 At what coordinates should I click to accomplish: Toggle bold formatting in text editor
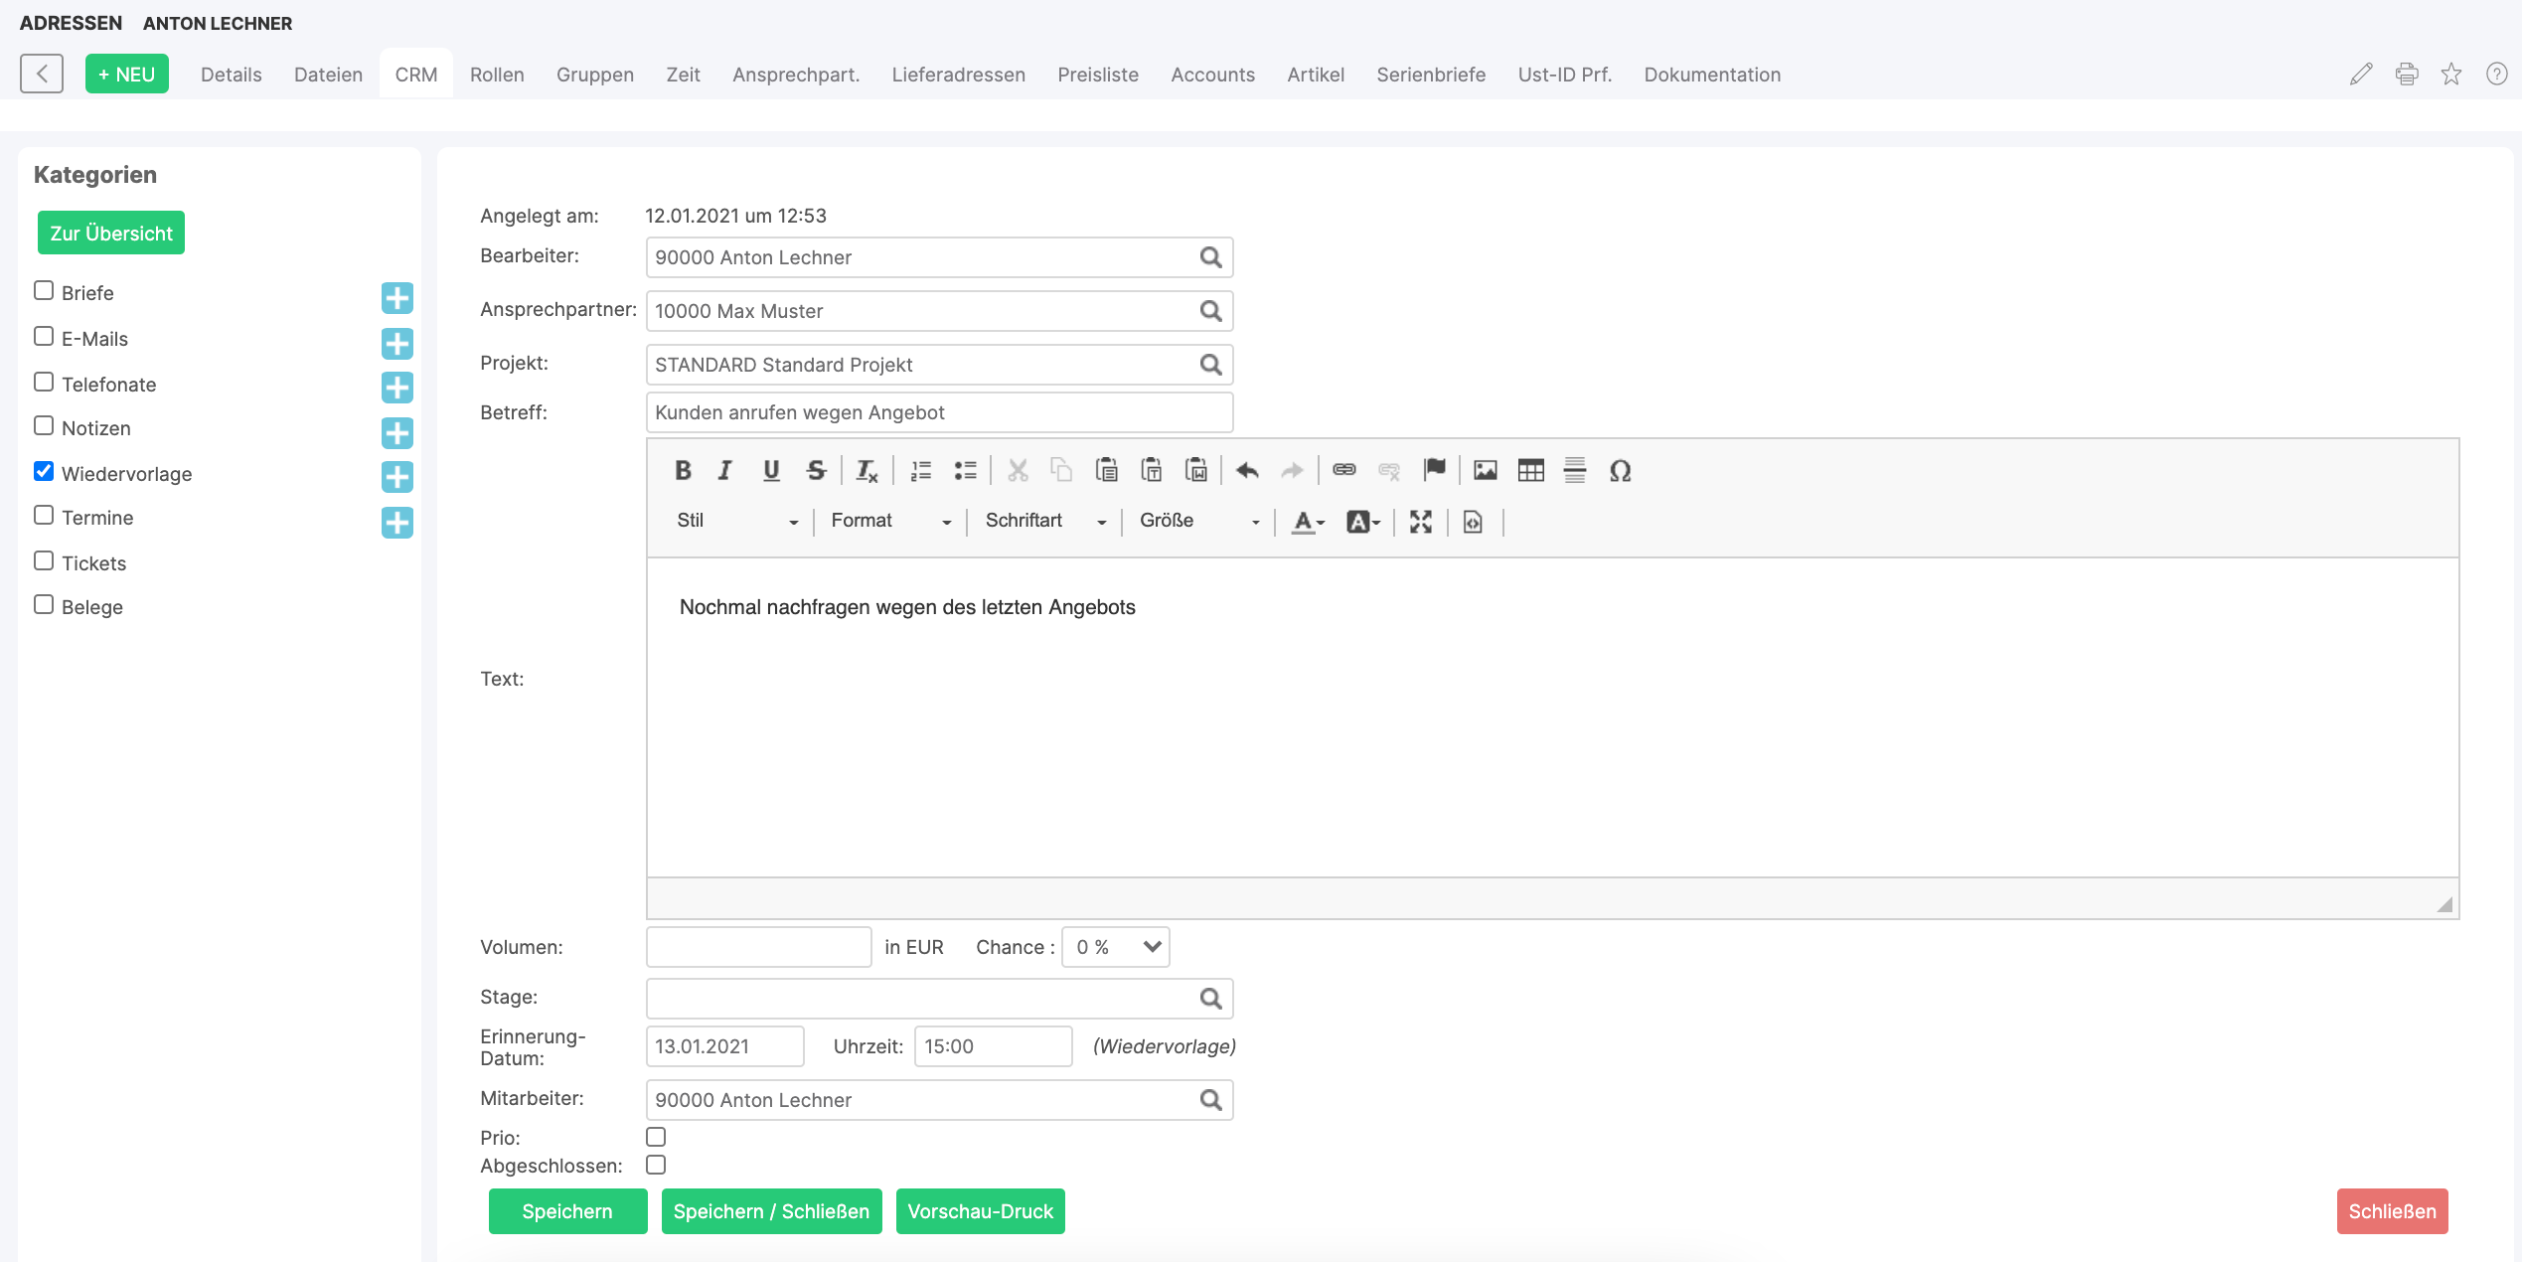[683, 470]
